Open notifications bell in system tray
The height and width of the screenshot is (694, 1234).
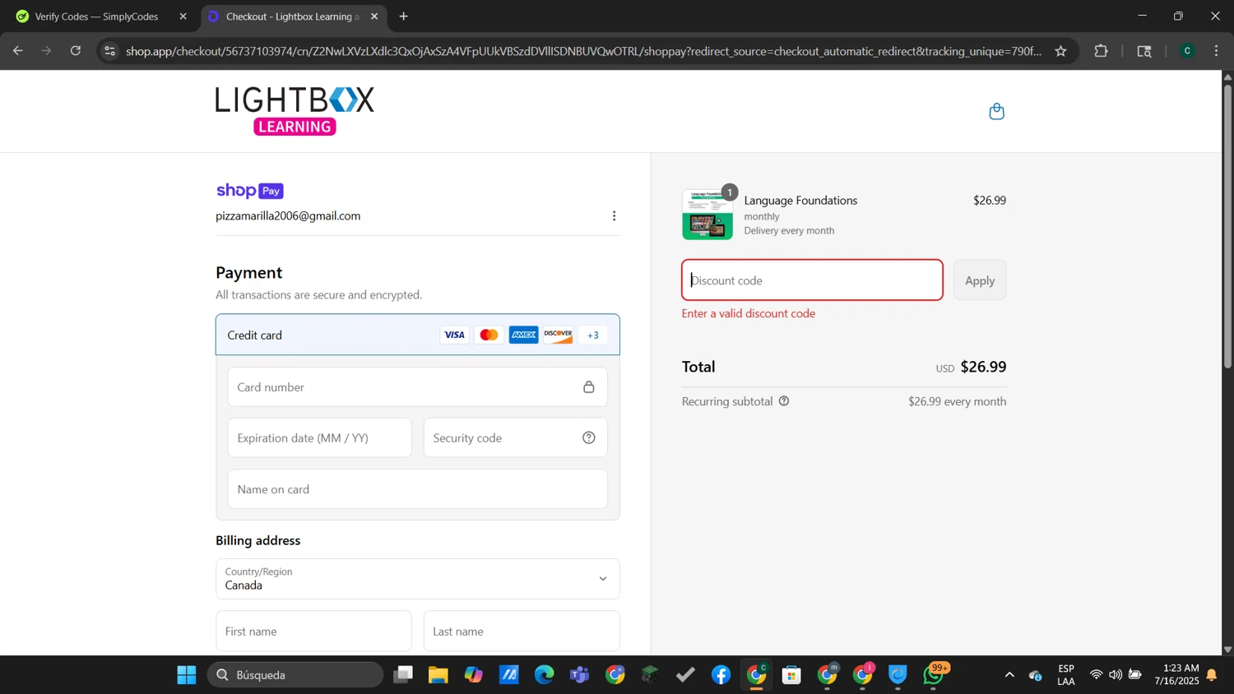(1212, 675)
